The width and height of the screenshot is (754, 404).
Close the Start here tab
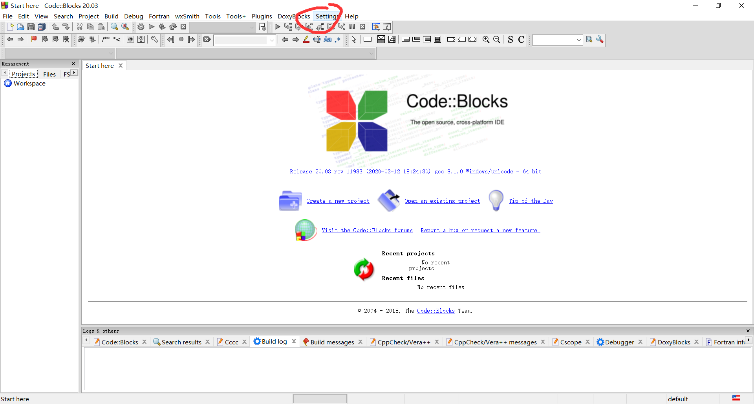tap(121, 66)
